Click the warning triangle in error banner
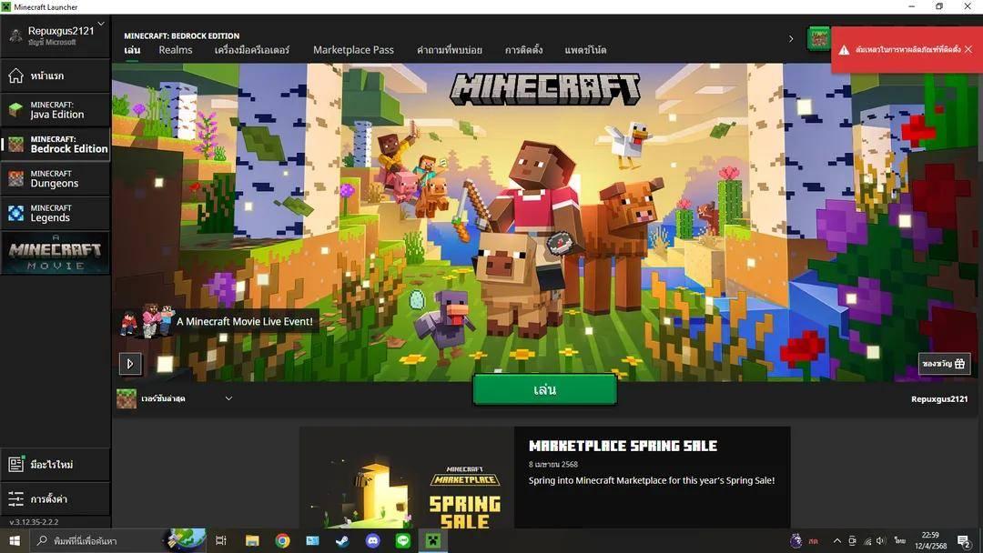 [845, 49]
